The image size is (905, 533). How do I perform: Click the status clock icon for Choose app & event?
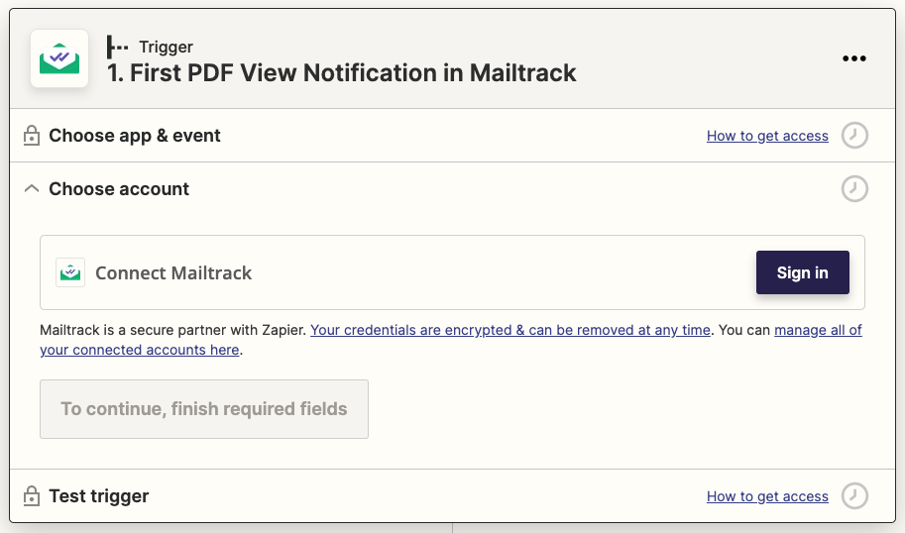click(x=854, y=136)
